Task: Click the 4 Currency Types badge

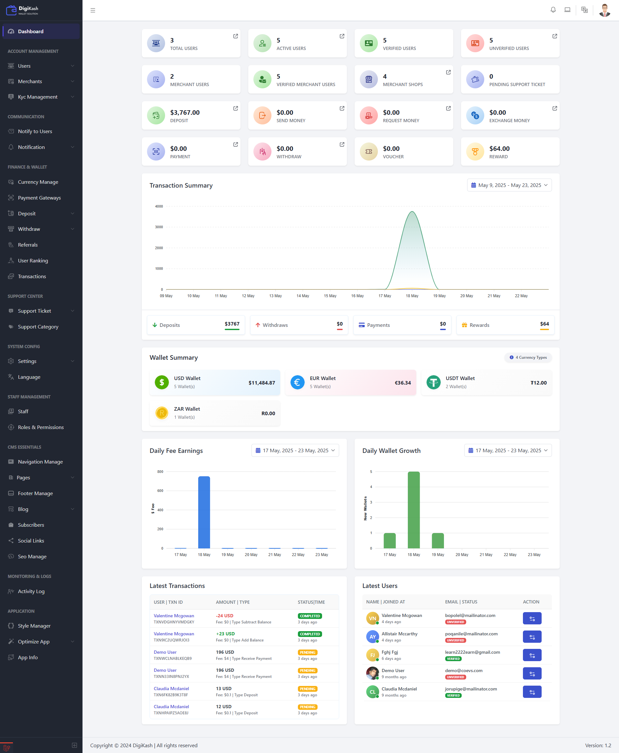Action: click(528, 357)
